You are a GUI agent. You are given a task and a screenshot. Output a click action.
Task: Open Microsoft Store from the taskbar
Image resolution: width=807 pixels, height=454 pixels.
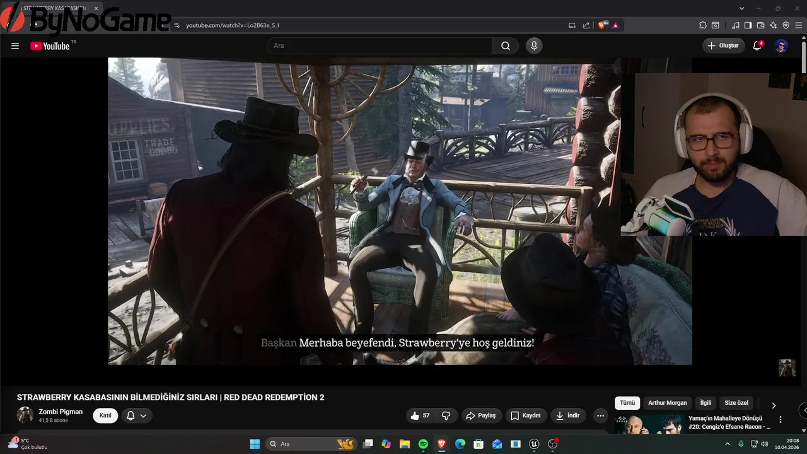pyautogui.click(x=479, y=444)
